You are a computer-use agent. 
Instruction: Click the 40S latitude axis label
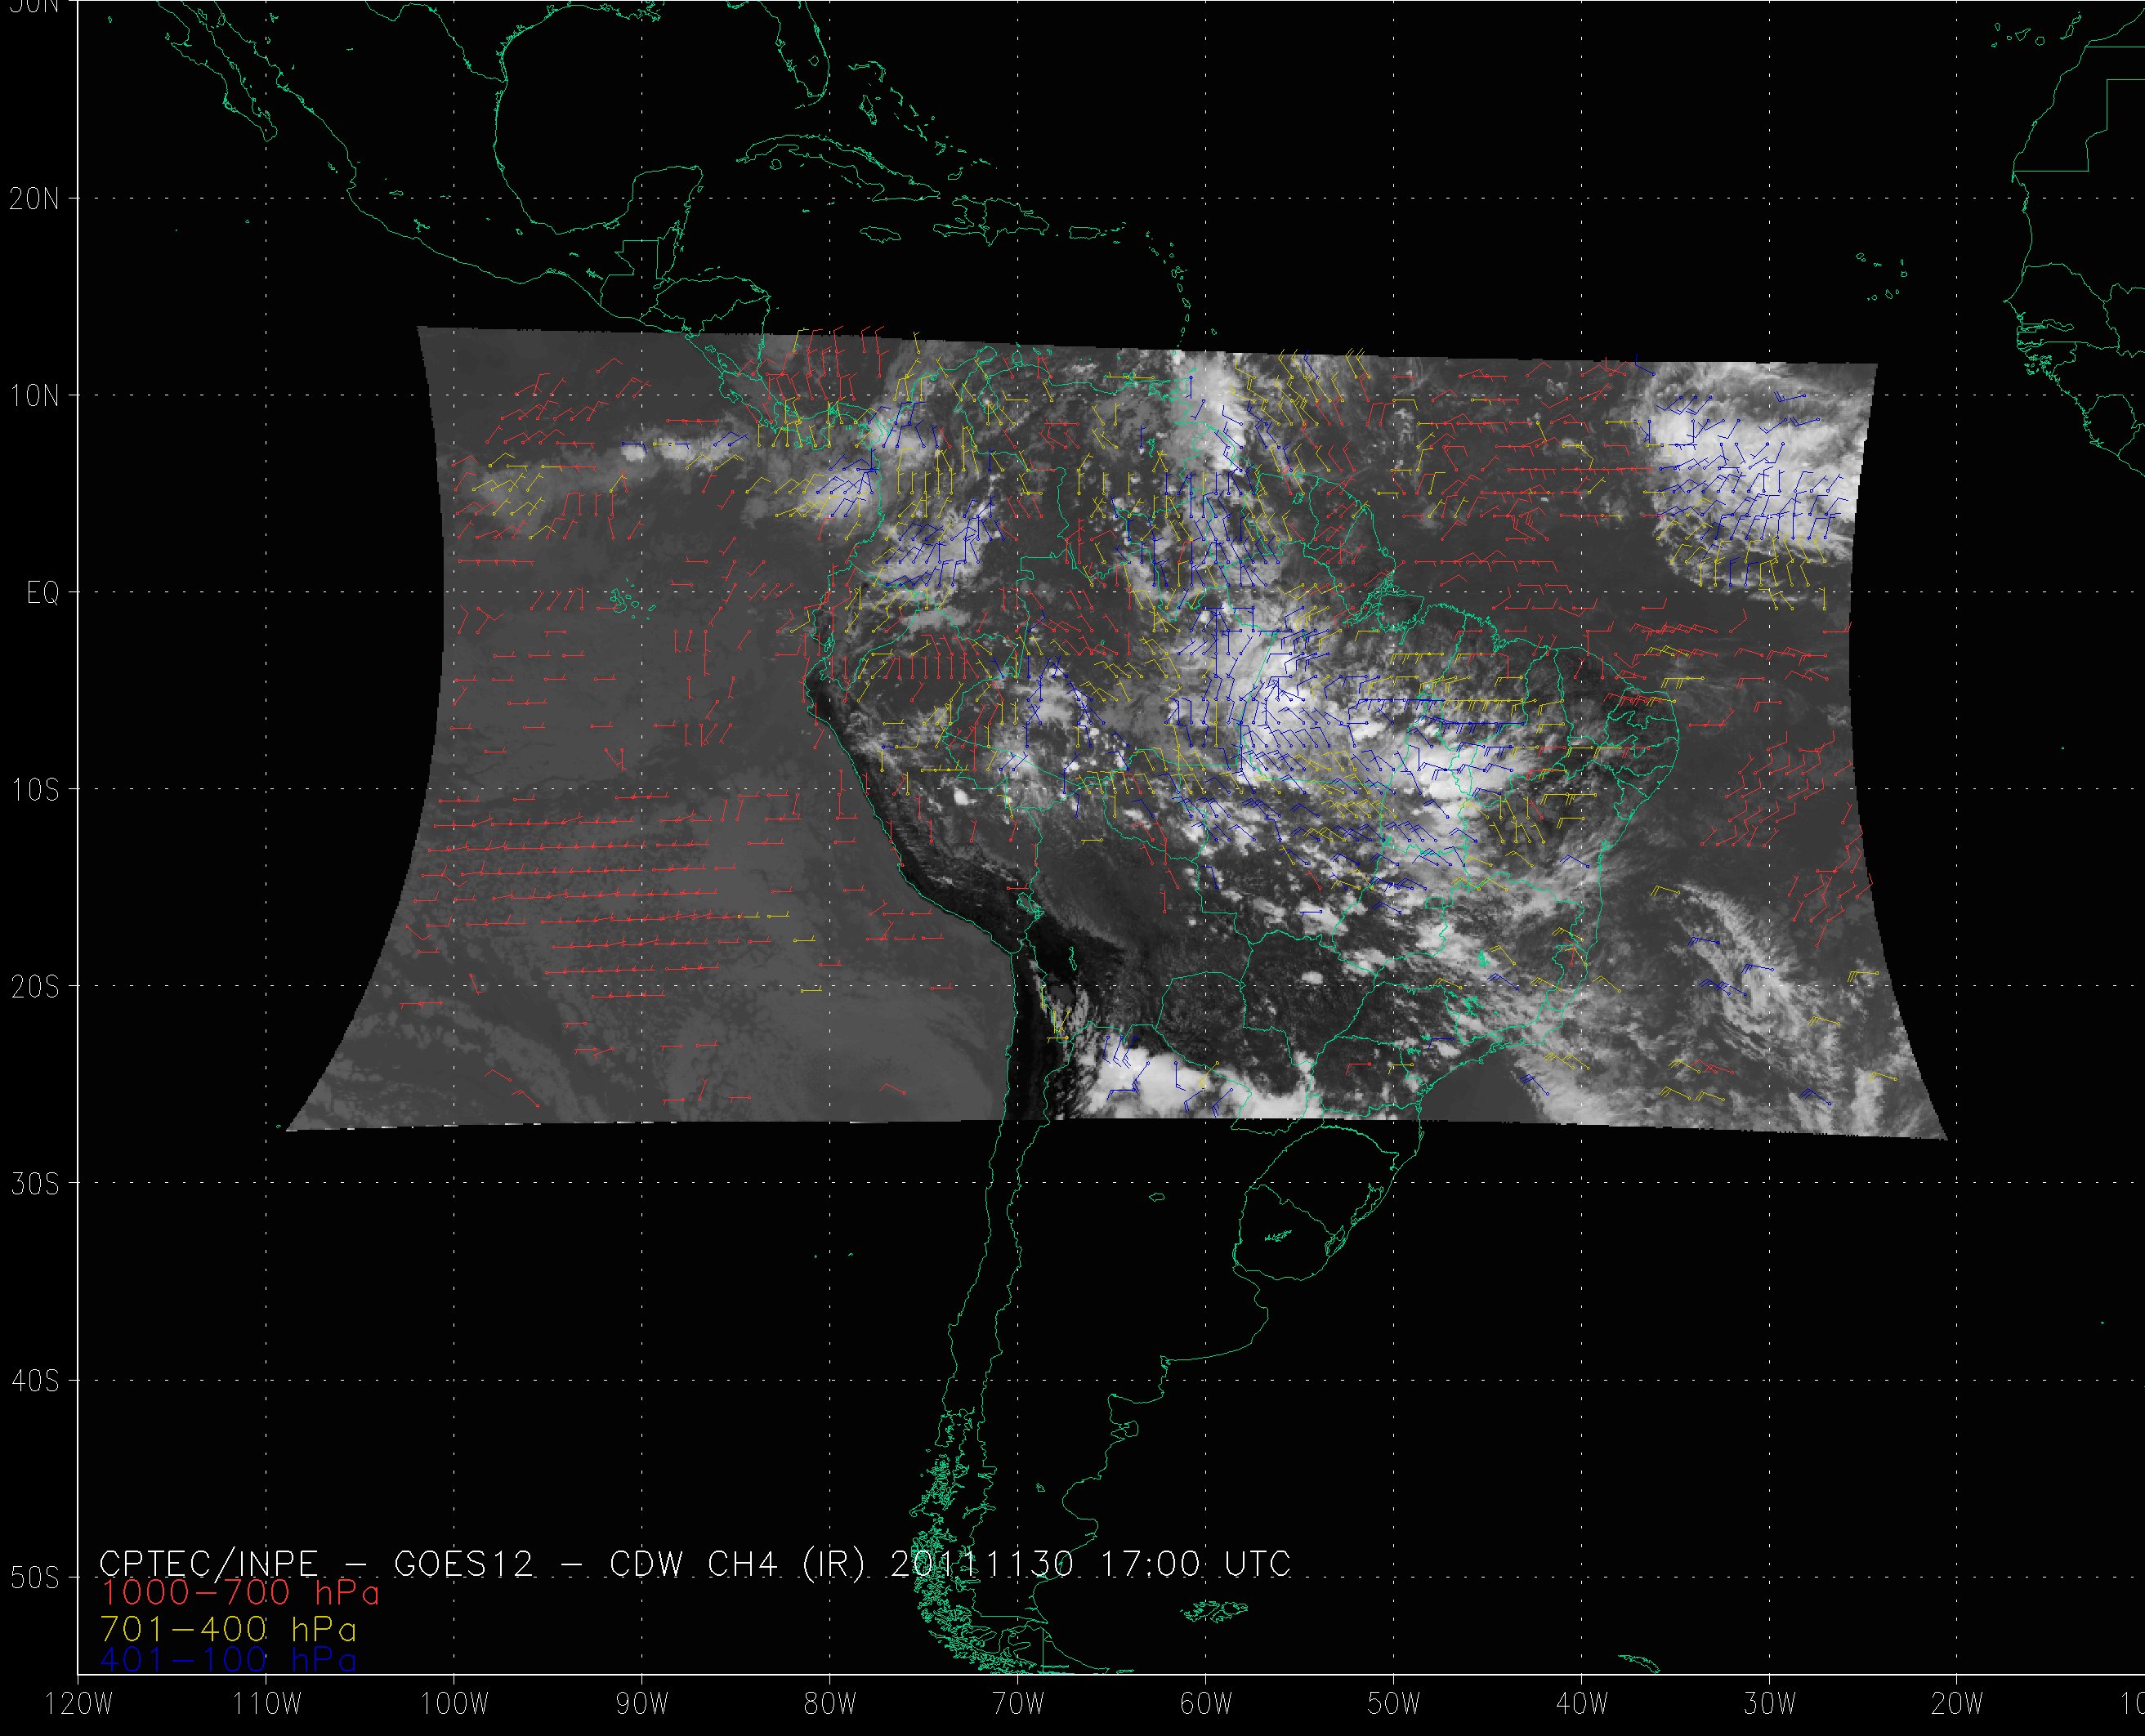click(34, 1381)
